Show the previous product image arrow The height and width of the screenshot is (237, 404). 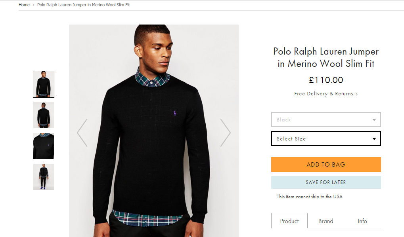click(x=82, y=133)
